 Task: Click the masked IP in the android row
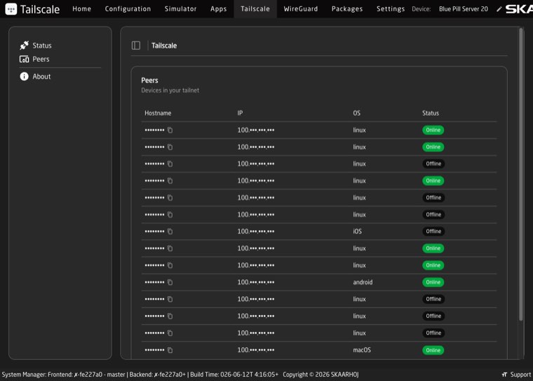point(255,282)
